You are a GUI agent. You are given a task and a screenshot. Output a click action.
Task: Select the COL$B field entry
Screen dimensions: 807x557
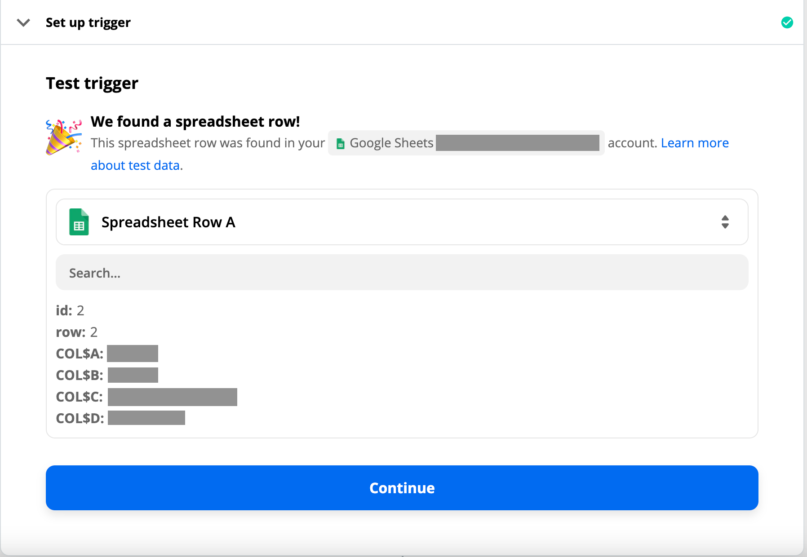pyautogui.click(x=107, y=375)
